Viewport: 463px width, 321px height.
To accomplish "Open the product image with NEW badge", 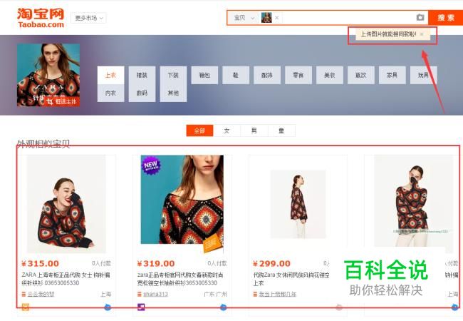I will (x=182, y=204).
